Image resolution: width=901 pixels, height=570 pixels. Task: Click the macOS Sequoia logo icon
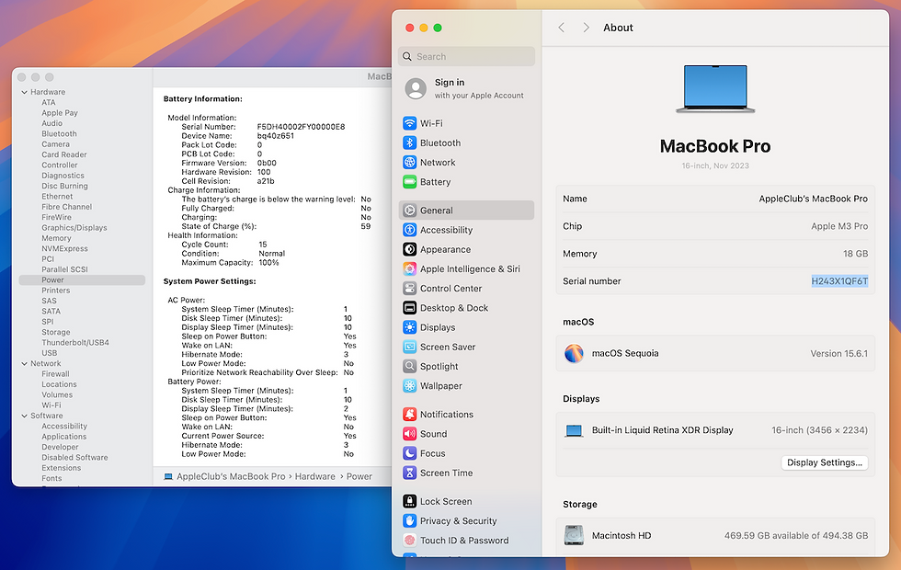[x=574, y=353]
